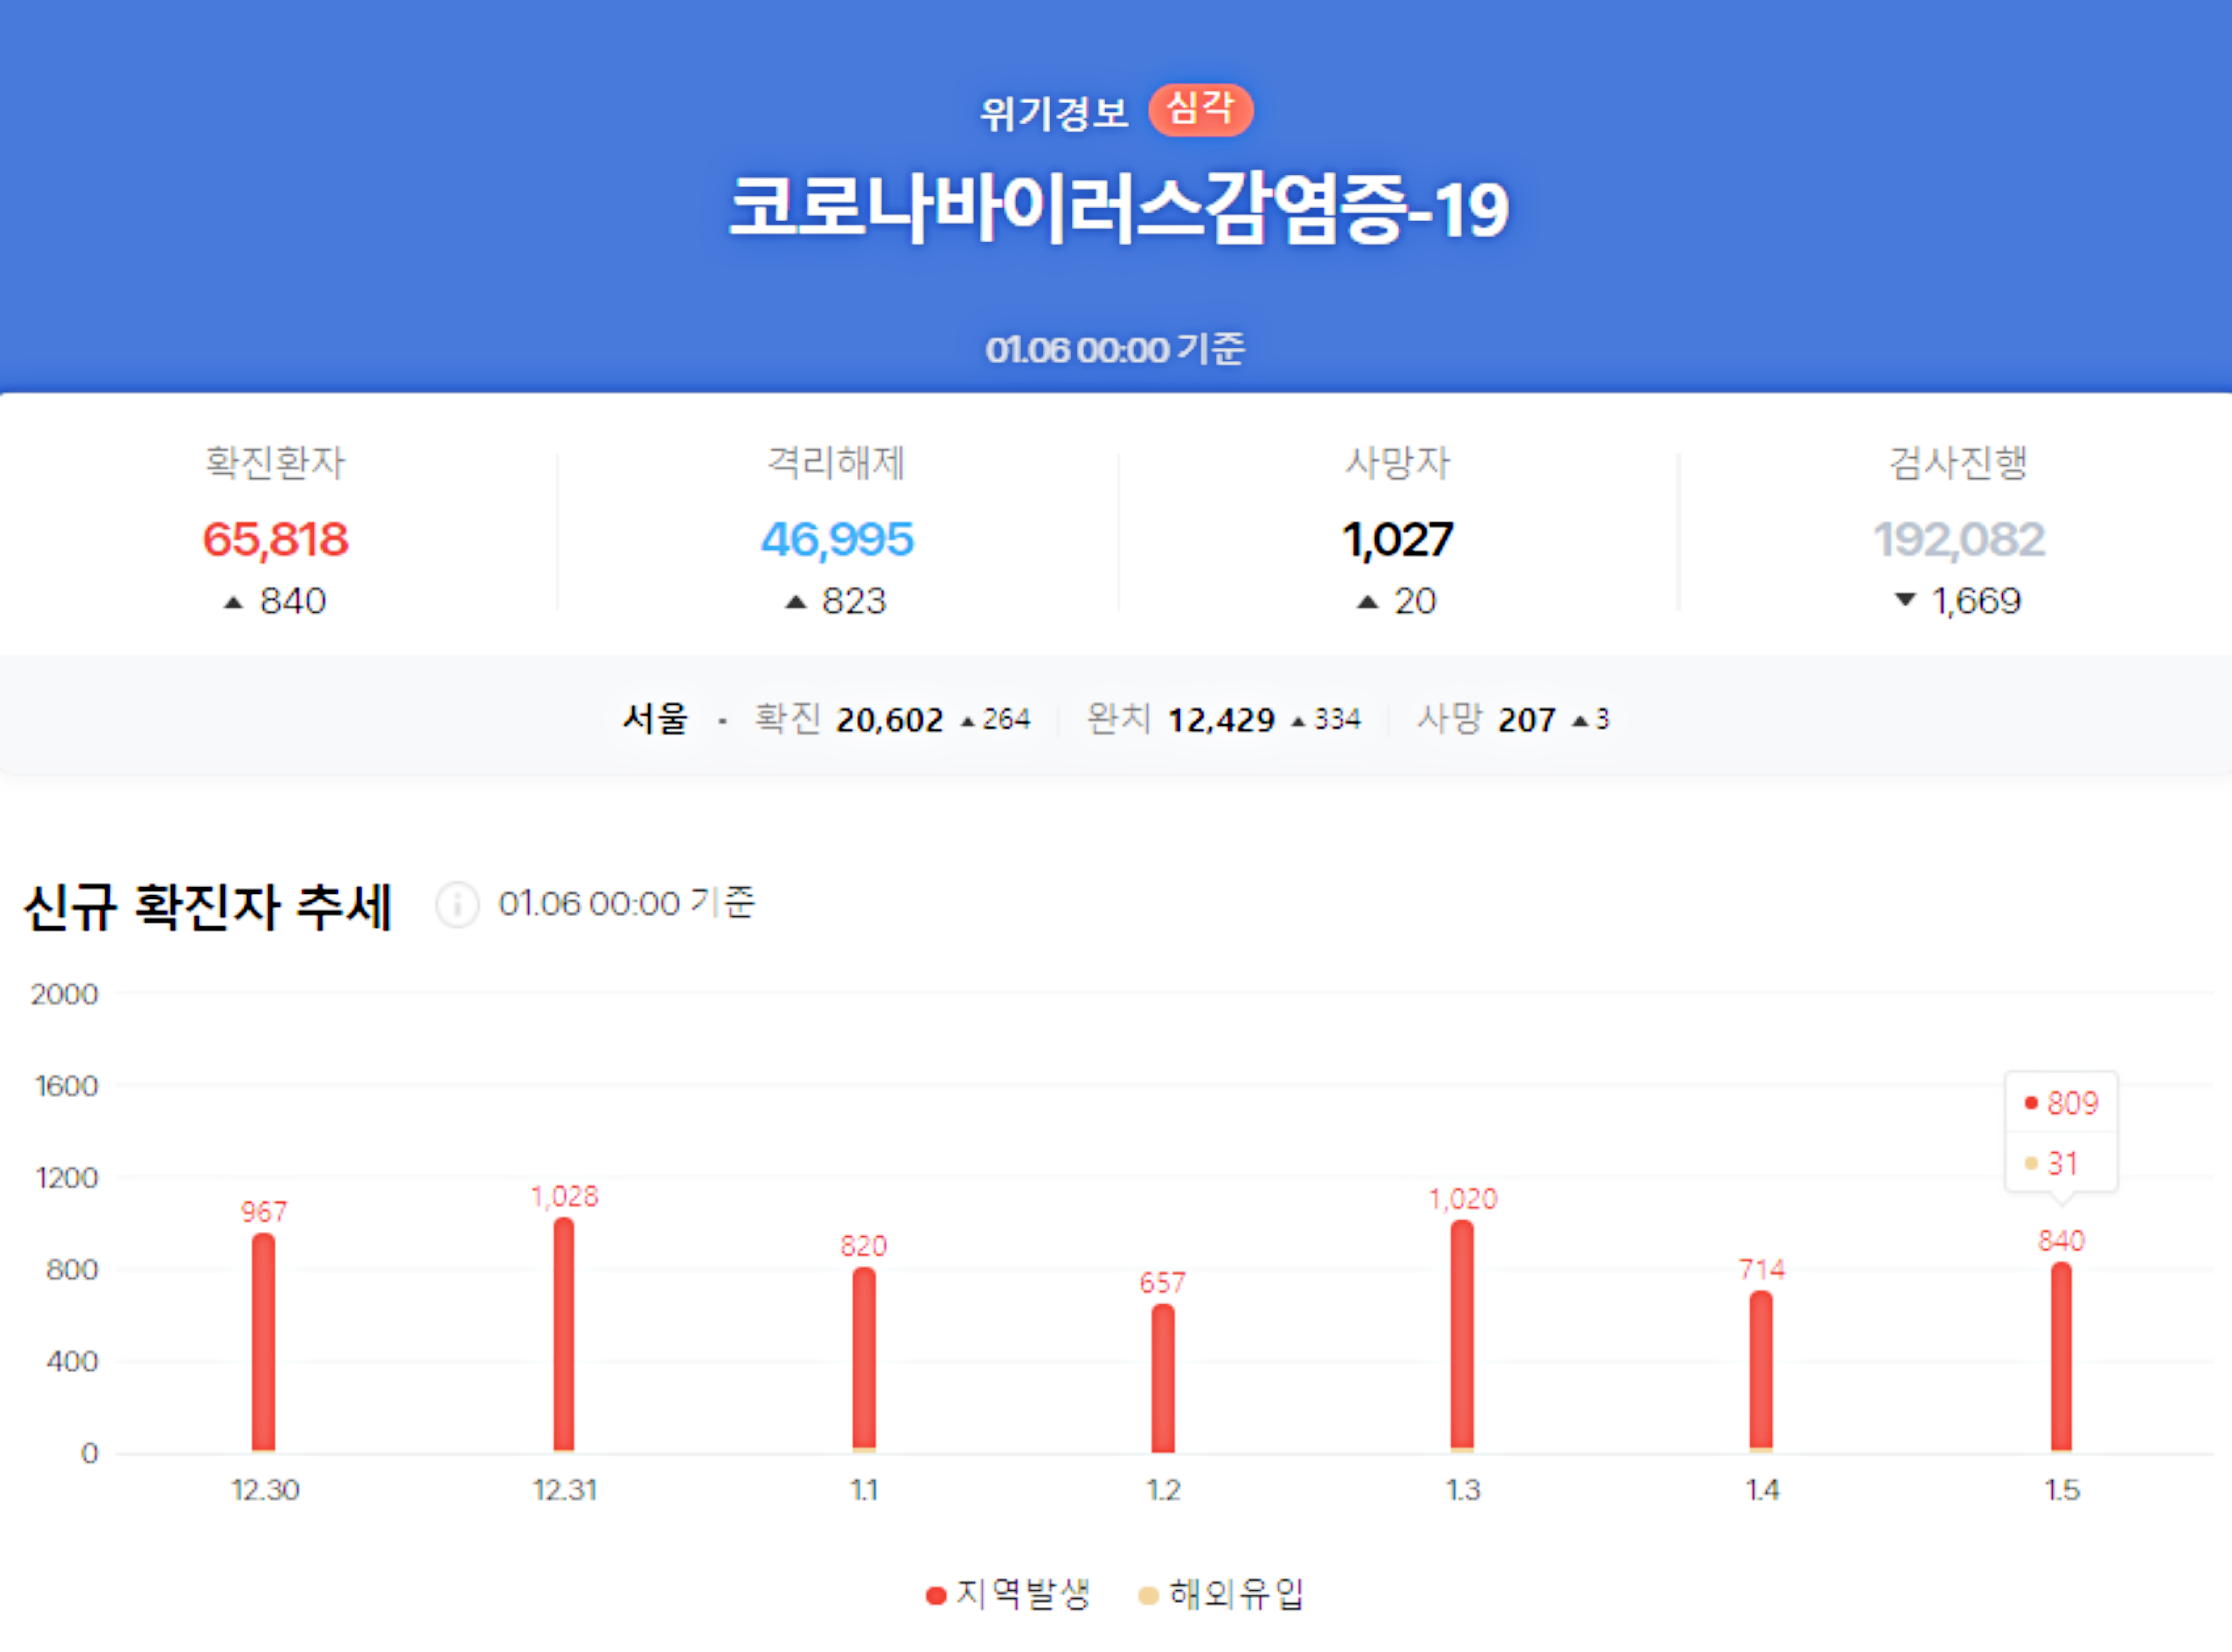The image size is (2232, 1652).
Task: Click the 657 value label
Action: (x=1163, y=1283)
